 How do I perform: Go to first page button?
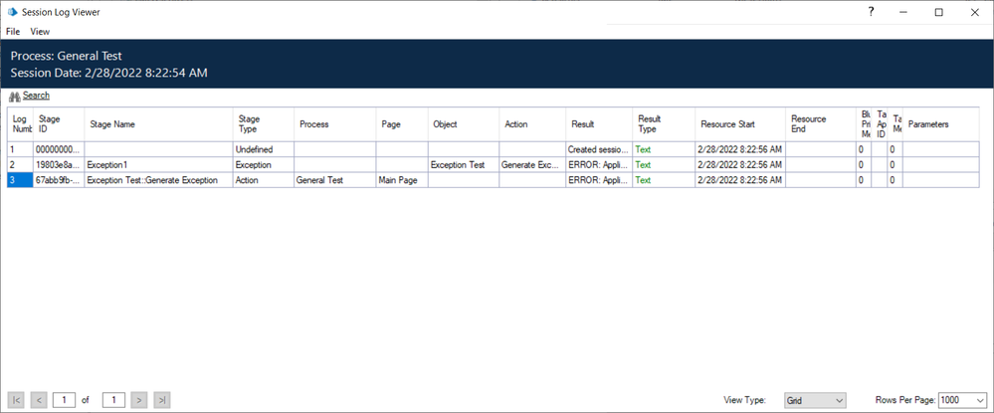(17, 400)
